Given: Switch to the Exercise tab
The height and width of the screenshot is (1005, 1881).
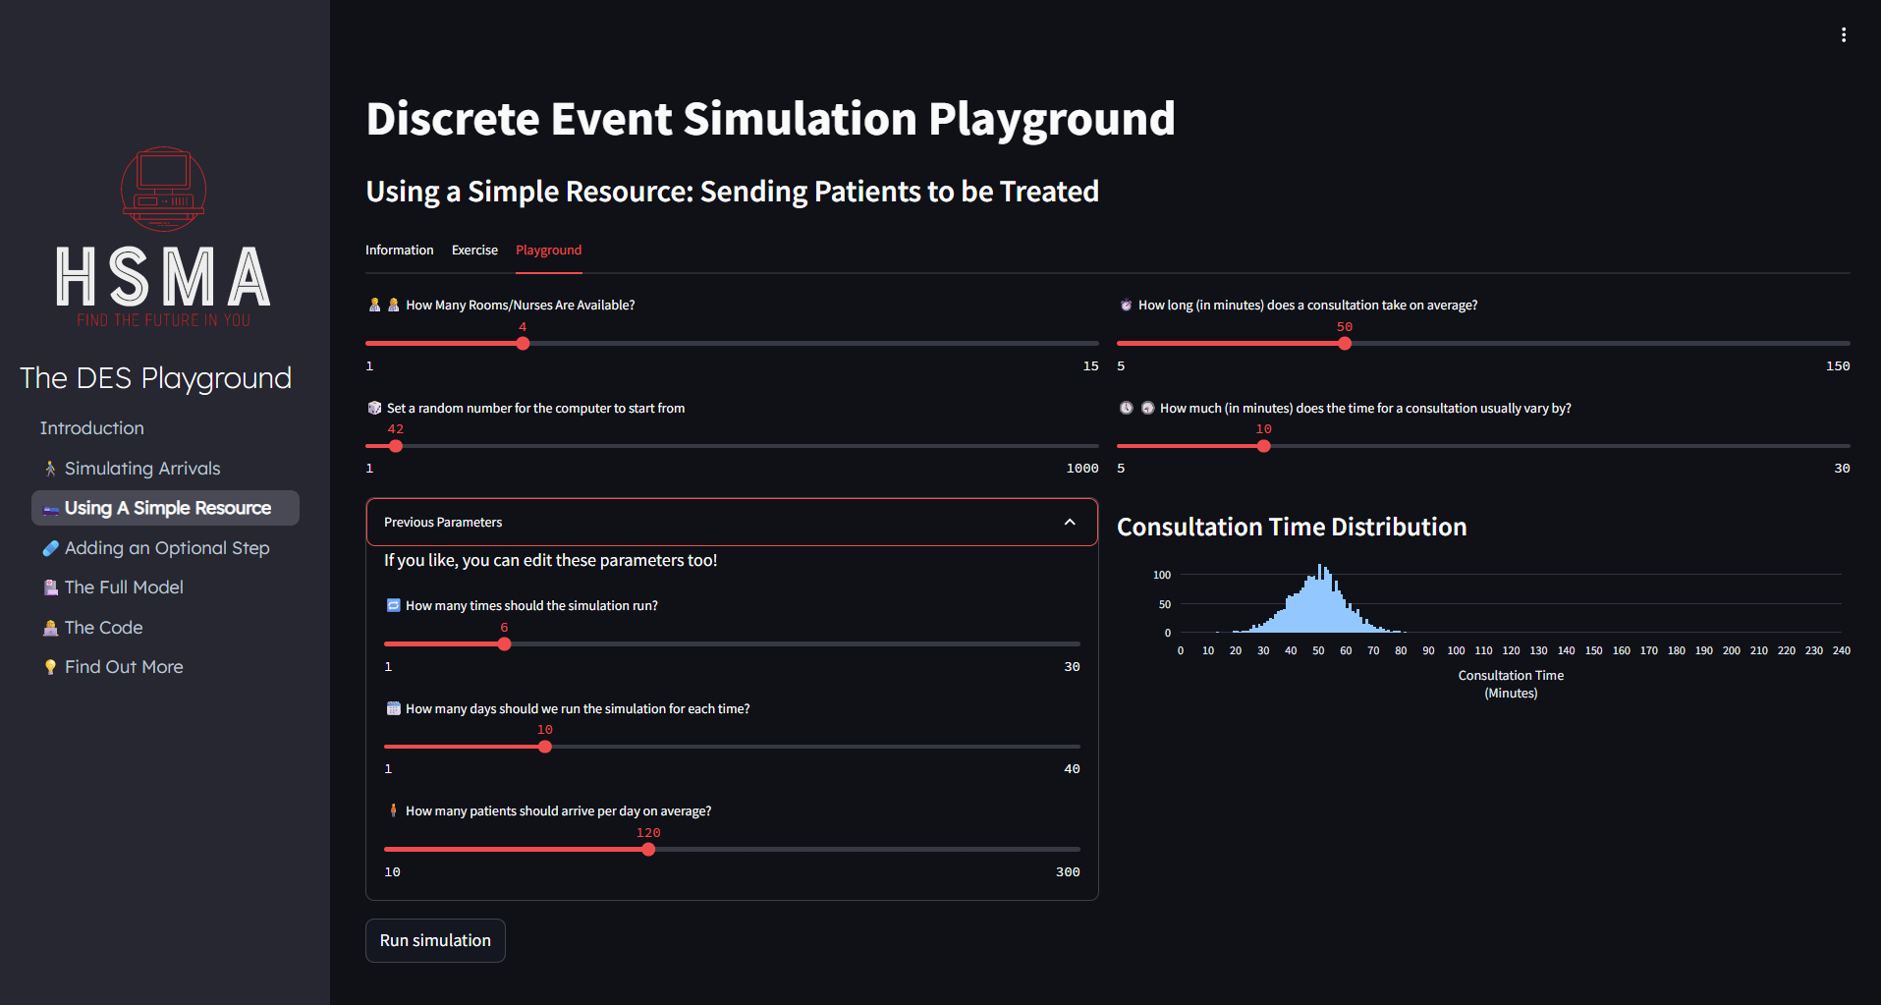Looking at the screenshot, I should click(474, 251).
